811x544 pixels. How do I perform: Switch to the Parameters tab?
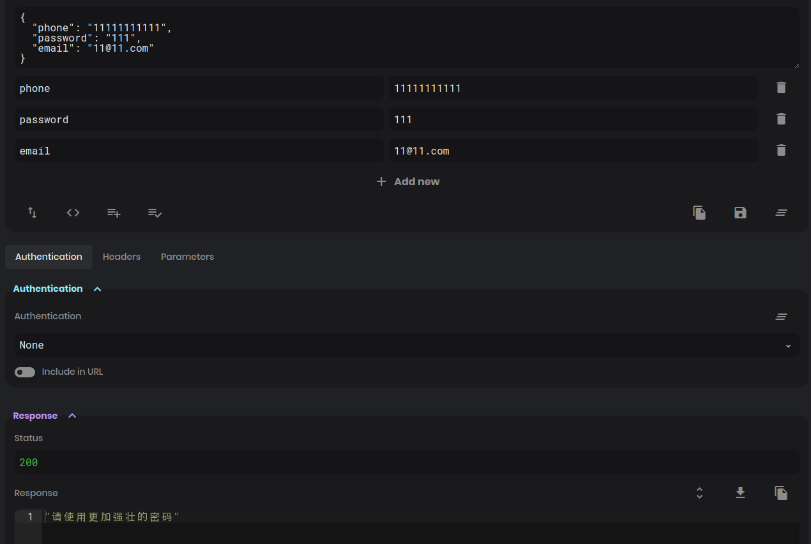pyautogui.click(x=187, y=257)
